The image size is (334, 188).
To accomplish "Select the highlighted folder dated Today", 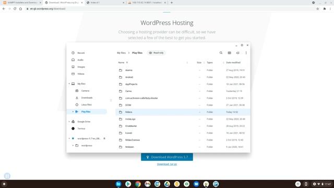I will (x=183, y=112).
